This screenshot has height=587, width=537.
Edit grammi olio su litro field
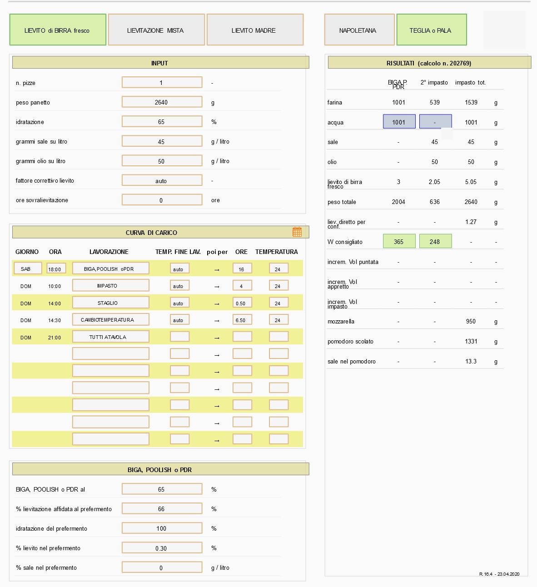tap(162, 161)
